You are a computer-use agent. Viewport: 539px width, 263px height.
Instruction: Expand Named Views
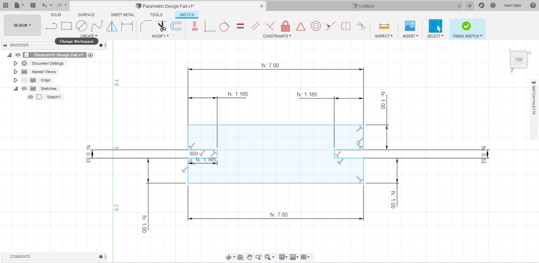15,72
